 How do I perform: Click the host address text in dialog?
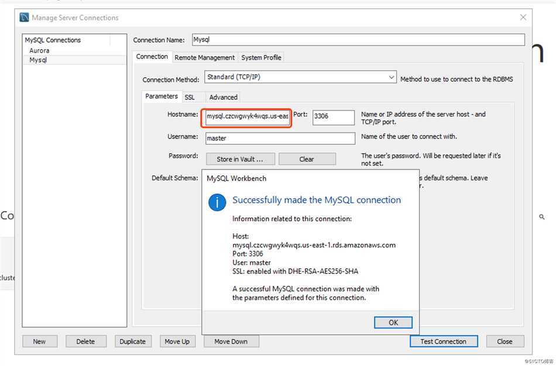coord(314,245)
